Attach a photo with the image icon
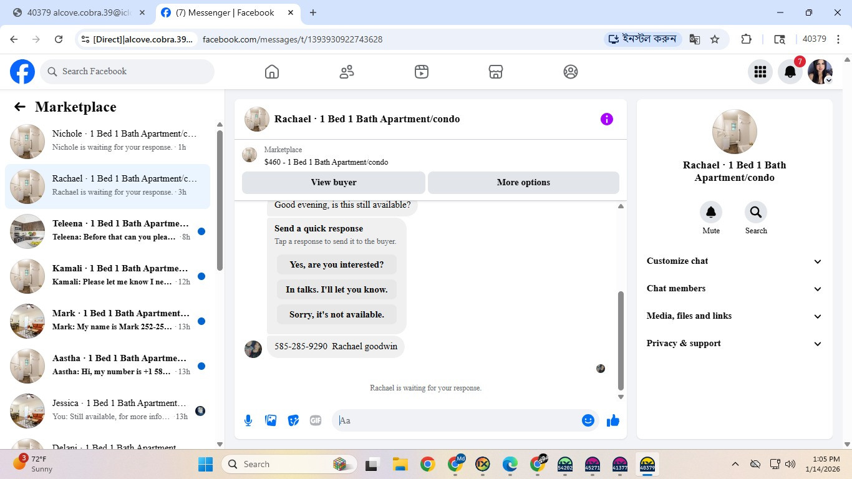This screenshot has width=852, height=479. tap(271, 420)
